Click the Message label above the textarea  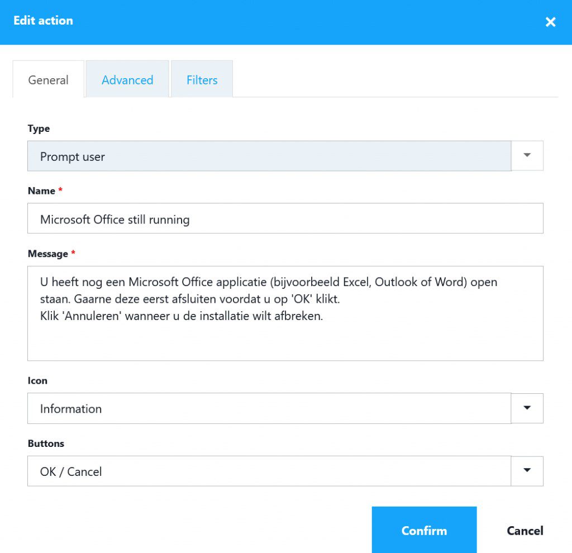tap(47, 253)
